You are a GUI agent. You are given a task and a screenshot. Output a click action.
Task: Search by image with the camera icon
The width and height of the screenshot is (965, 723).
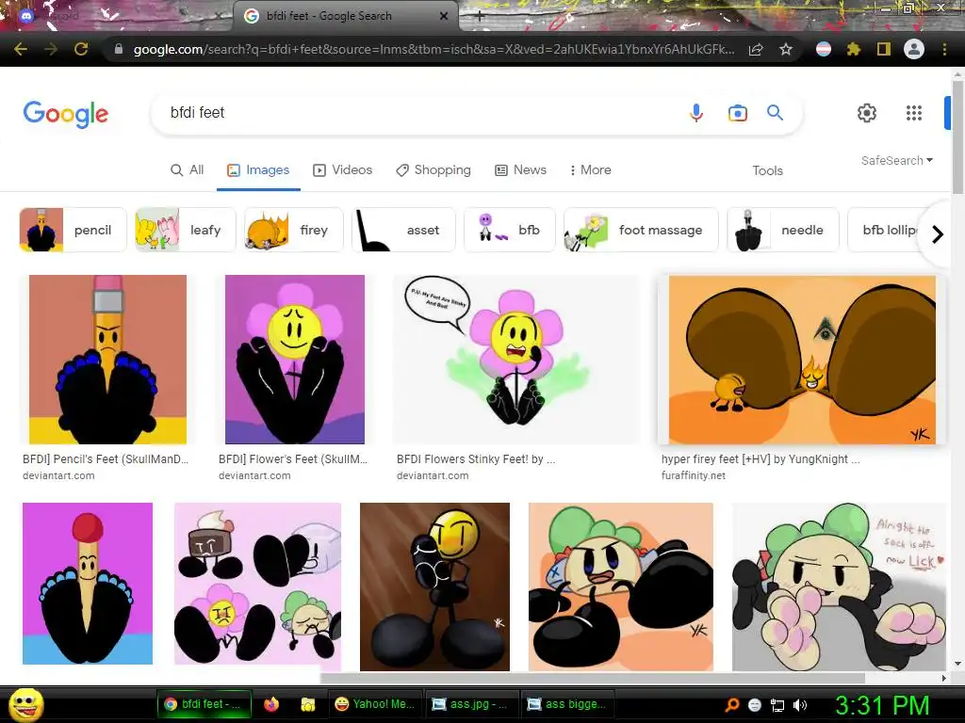point(737,113)
